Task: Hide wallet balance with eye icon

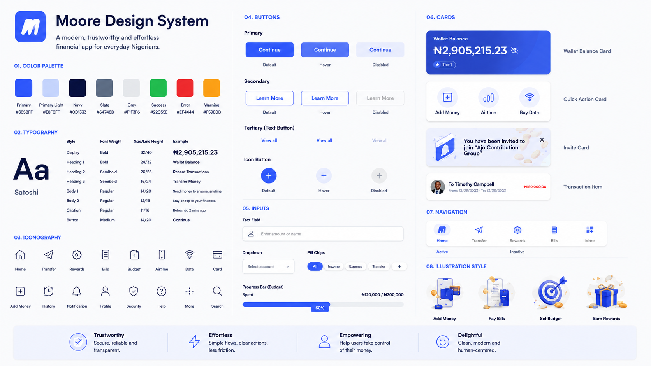Action: click(x=515, y=51)
